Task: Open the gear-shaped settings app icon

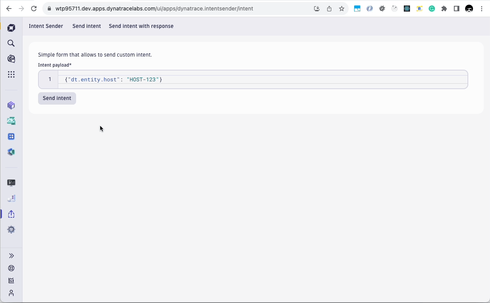Action: [x=11, y=229]
